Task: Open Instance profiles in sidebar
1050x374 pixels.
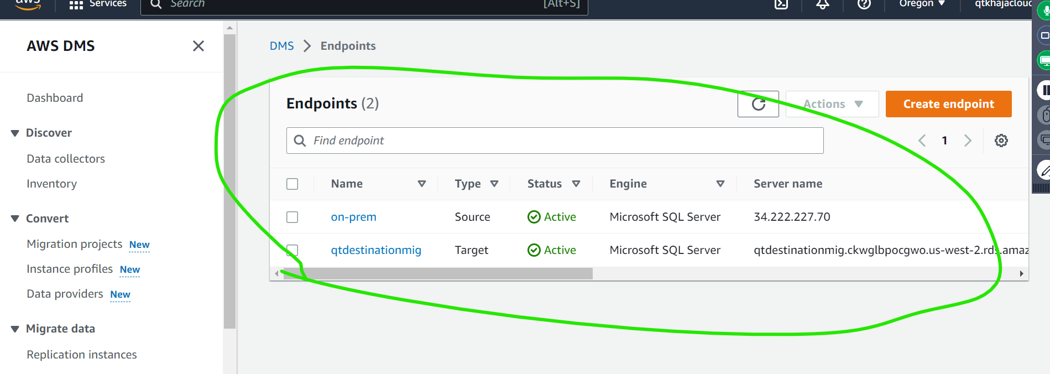Action: click(x=70, y=269)
